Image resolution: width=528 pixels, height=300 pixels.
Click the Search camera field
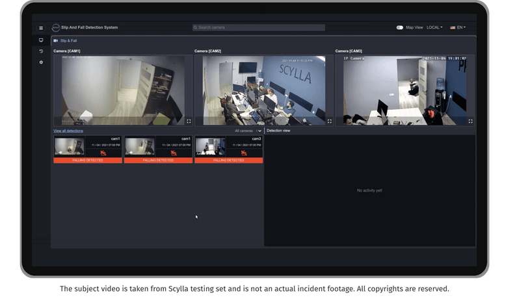[x=259, y=27]
